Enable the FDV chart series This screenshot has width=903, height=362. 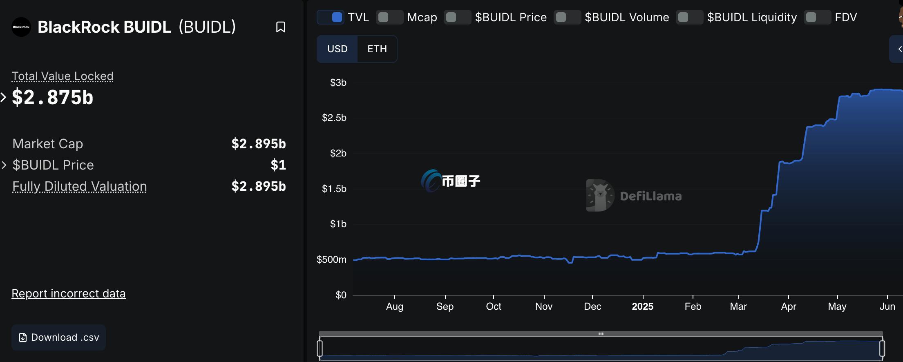coord(817,17)
